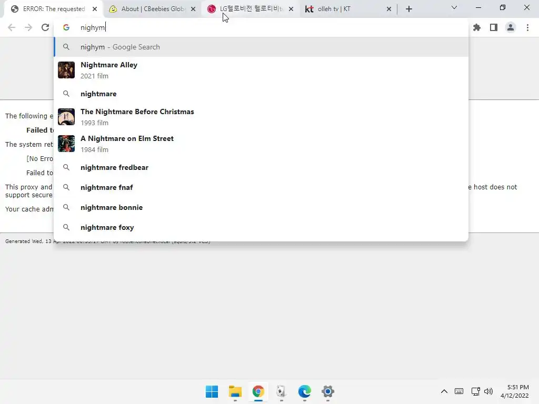The height and width of the screenshot is (404, 539).
Task: Choose the nightmare fnaf suggestion
Action: coord(261,187)
